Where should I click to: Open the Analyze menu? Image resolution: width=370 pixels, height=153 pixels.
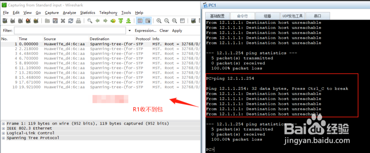[x=70, y=13]
